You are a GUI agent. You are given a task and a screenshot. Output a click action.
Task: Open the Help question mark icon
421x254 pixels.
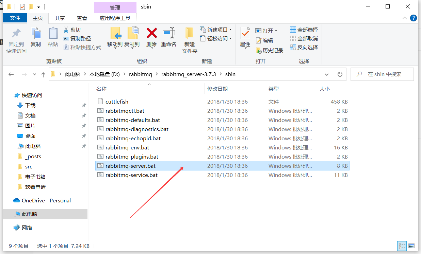pos(414,18)
